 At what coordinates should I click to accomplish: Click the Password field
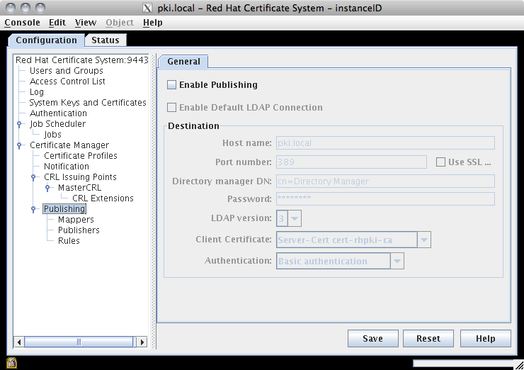click(385, 198)
